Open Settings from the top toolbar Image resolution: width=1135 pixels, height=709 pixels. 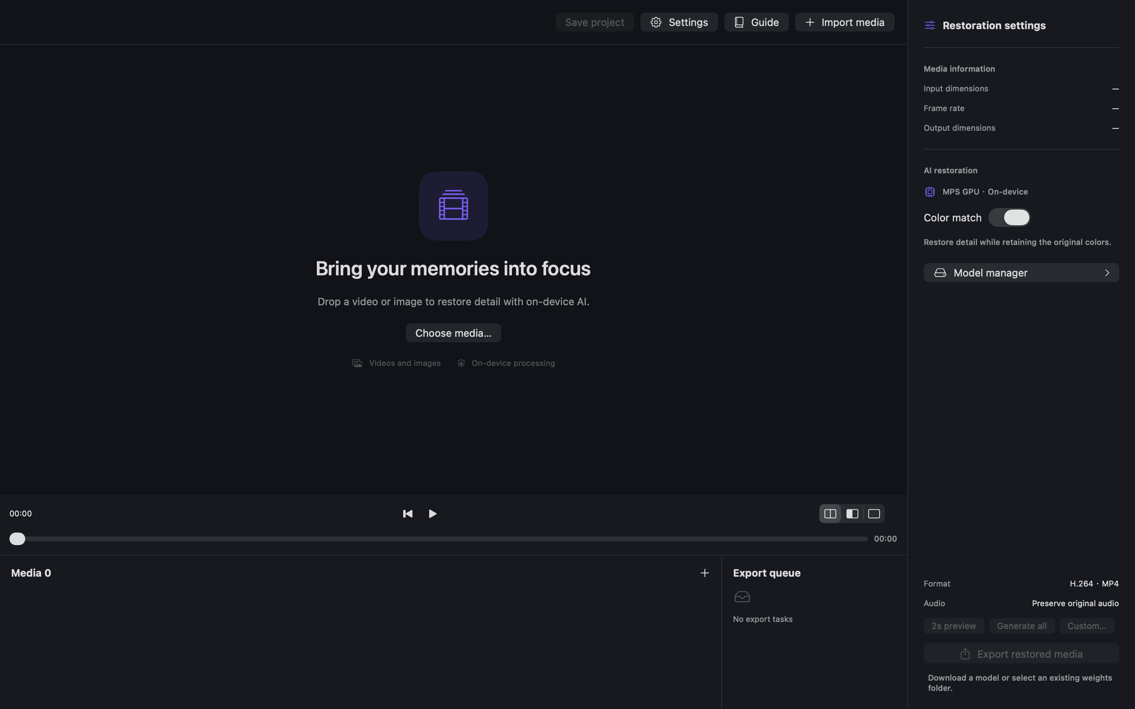[679, 22]
